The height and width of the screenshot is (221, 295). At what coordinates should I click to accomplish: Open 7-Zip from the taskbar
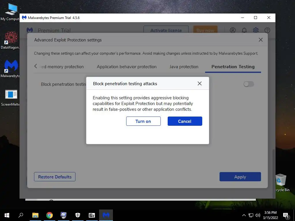(x=92, y=215)
